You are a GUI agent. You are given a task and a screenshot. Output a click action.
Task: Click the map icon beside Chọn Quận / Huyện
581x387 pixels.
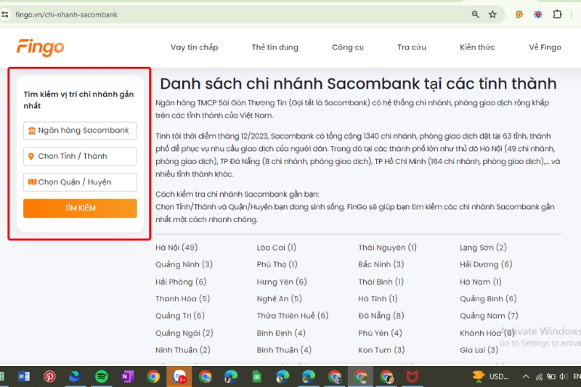[32, 182]
